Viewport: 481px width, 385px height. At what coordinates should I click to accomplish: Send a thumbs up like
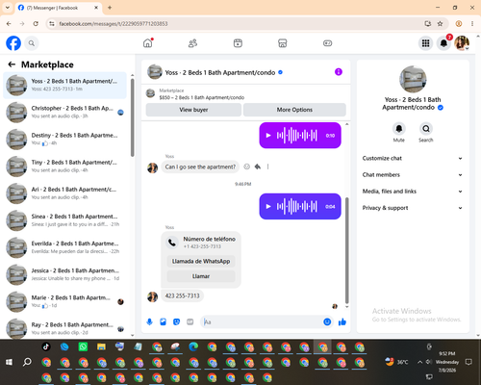[342, 321]
